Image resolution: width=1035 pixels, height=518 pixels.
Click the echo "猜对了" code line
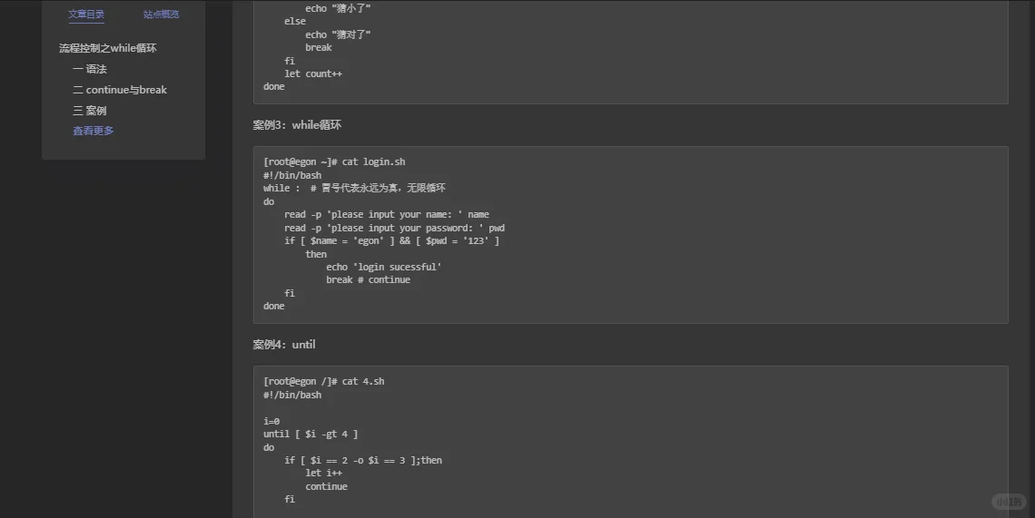coord(338,34)
